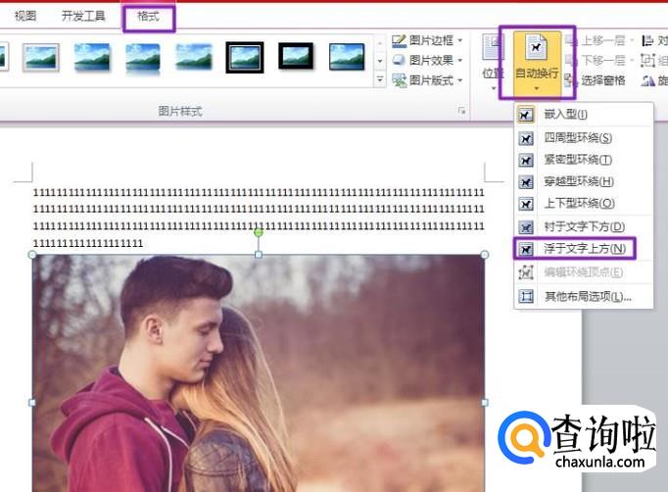Click the 浮于文字上方 icon in menu
Image resolution: width=668 pixels, height=492 pixels.
526,249
